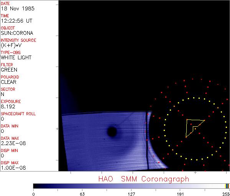The image size is (230, 196).
Task: Click the dark circular spot in the coronagraph image
Action: tap(112, 132)
